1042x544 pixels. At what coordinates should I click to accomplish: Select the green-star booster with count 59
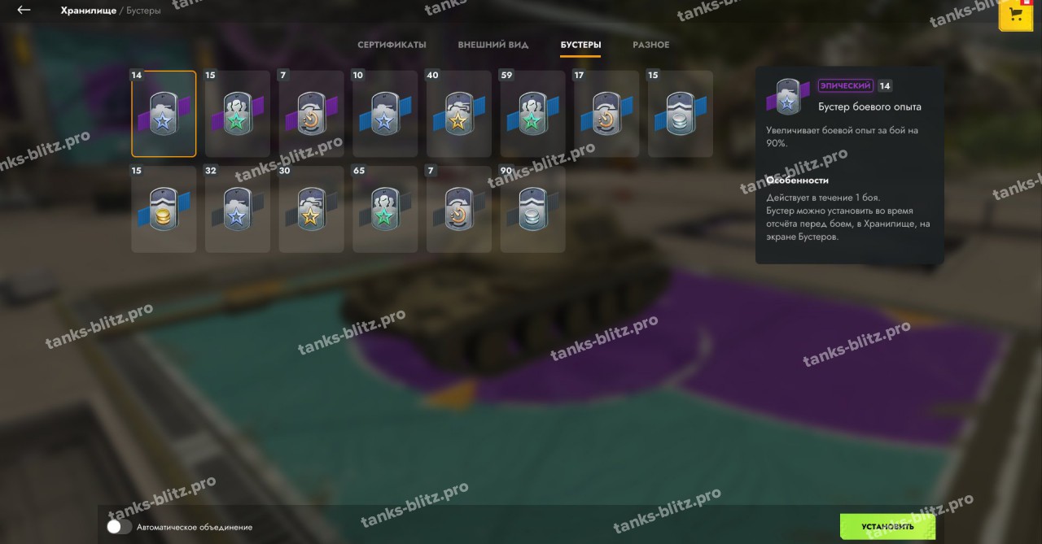[532, 114]
